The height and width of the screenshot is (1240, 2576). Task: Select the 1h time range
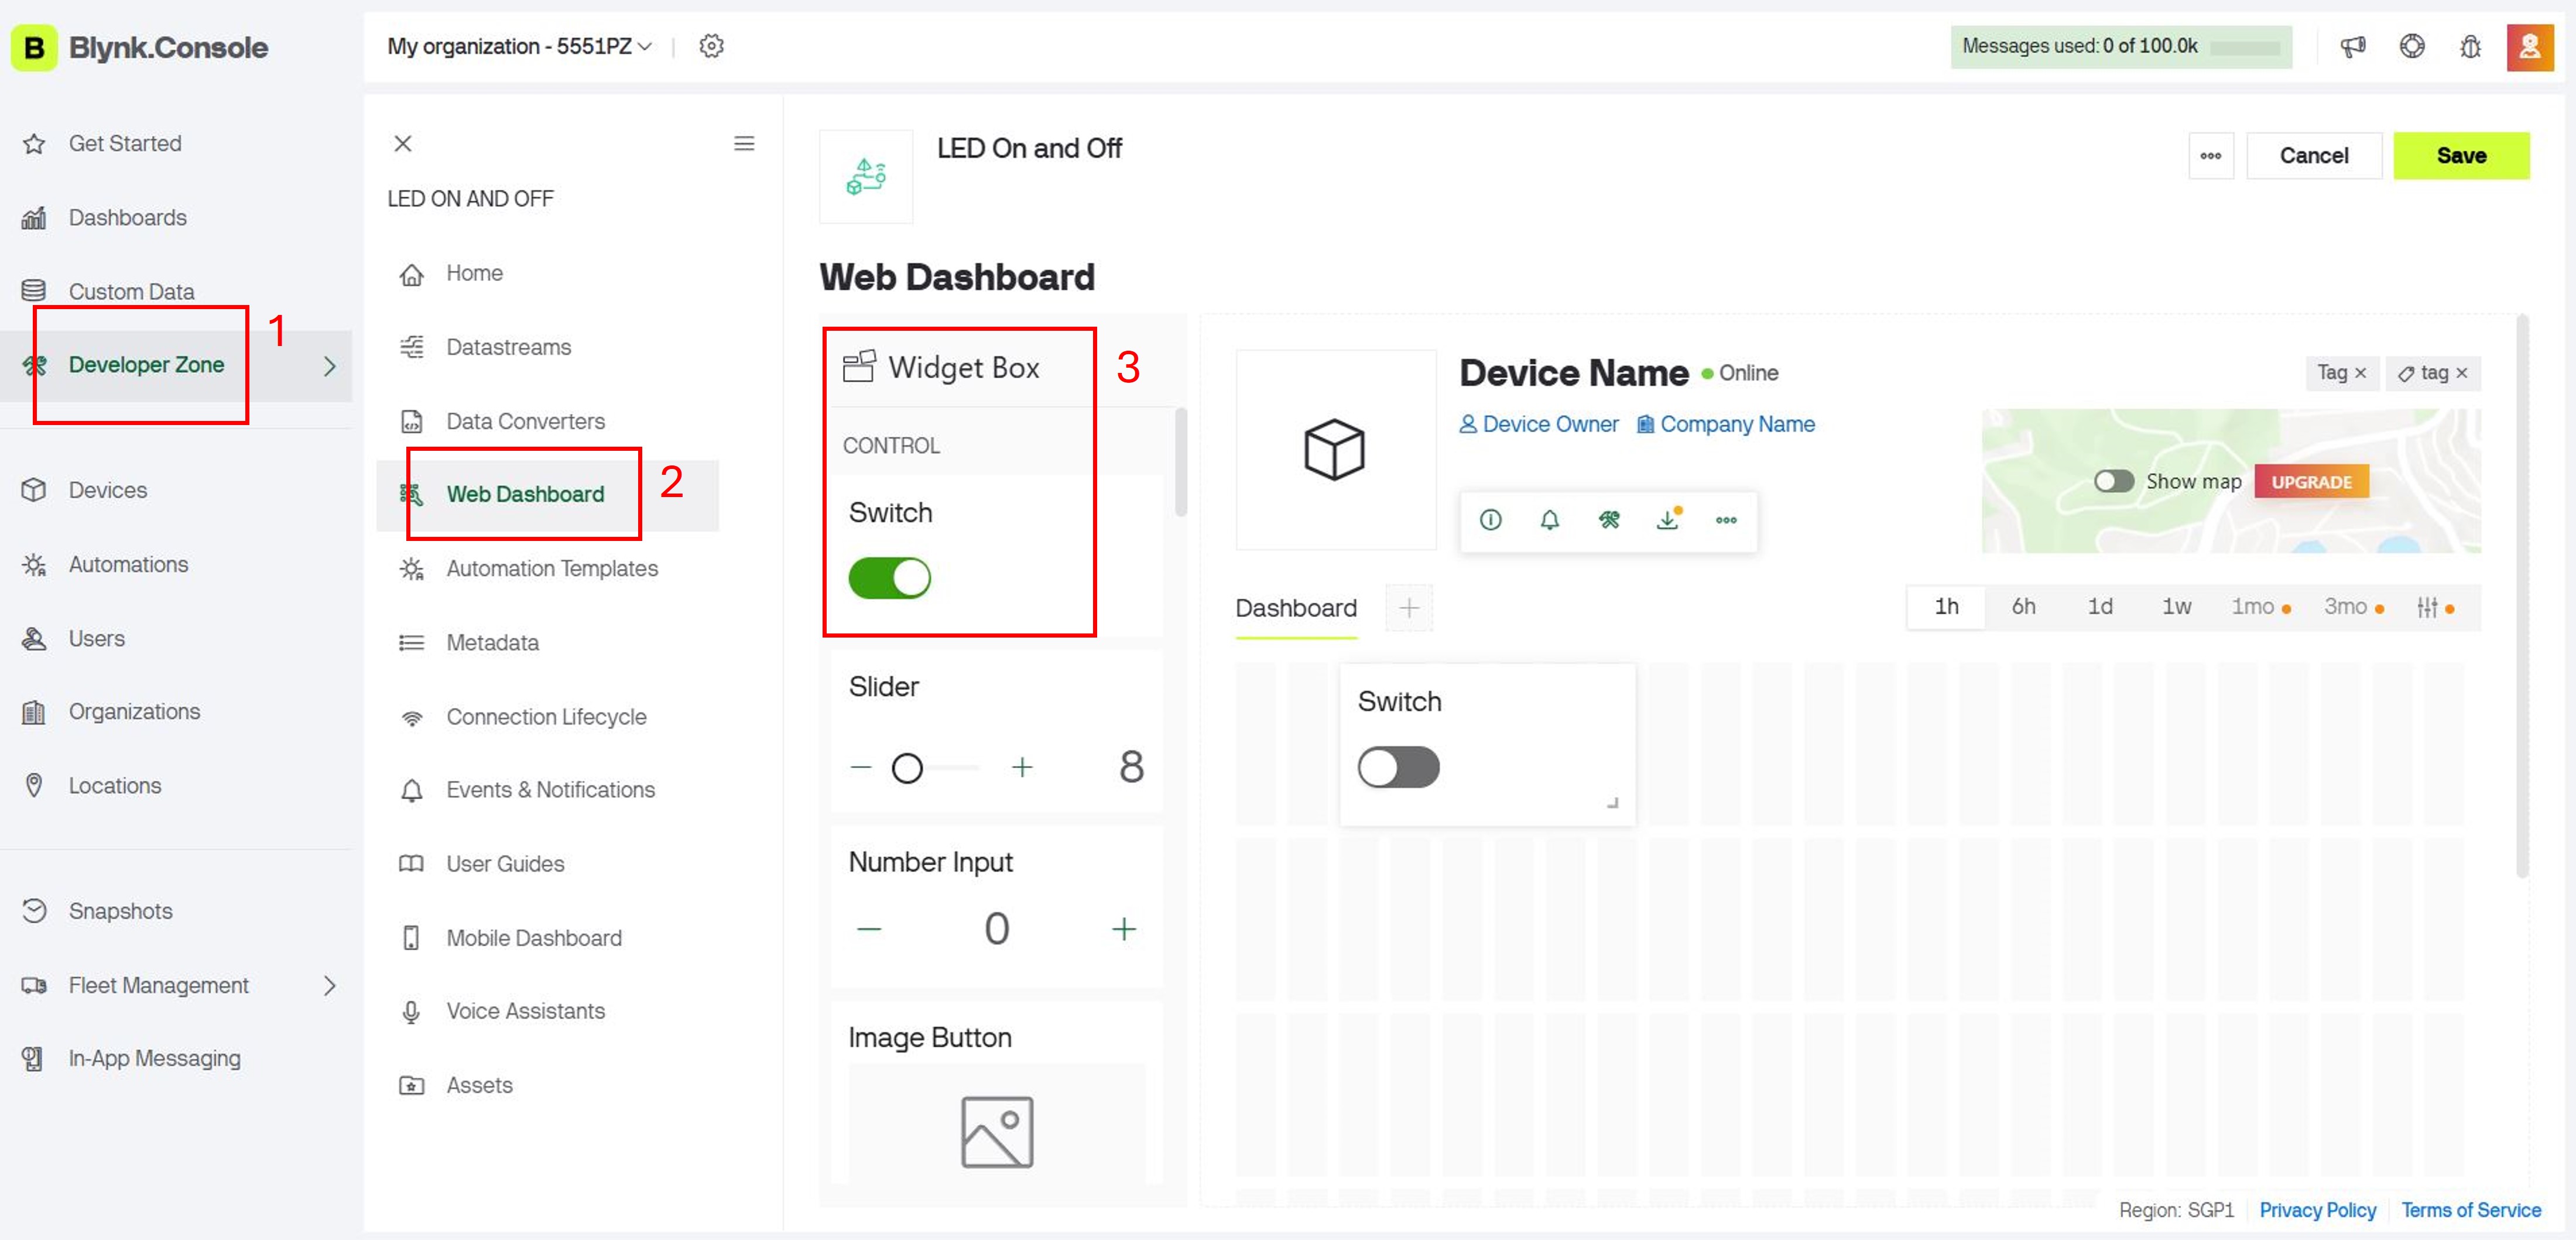tap(1946, 607)
